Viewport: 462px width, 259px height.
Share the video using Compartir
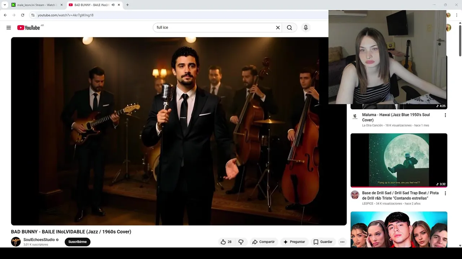click(x=263, y=242)
